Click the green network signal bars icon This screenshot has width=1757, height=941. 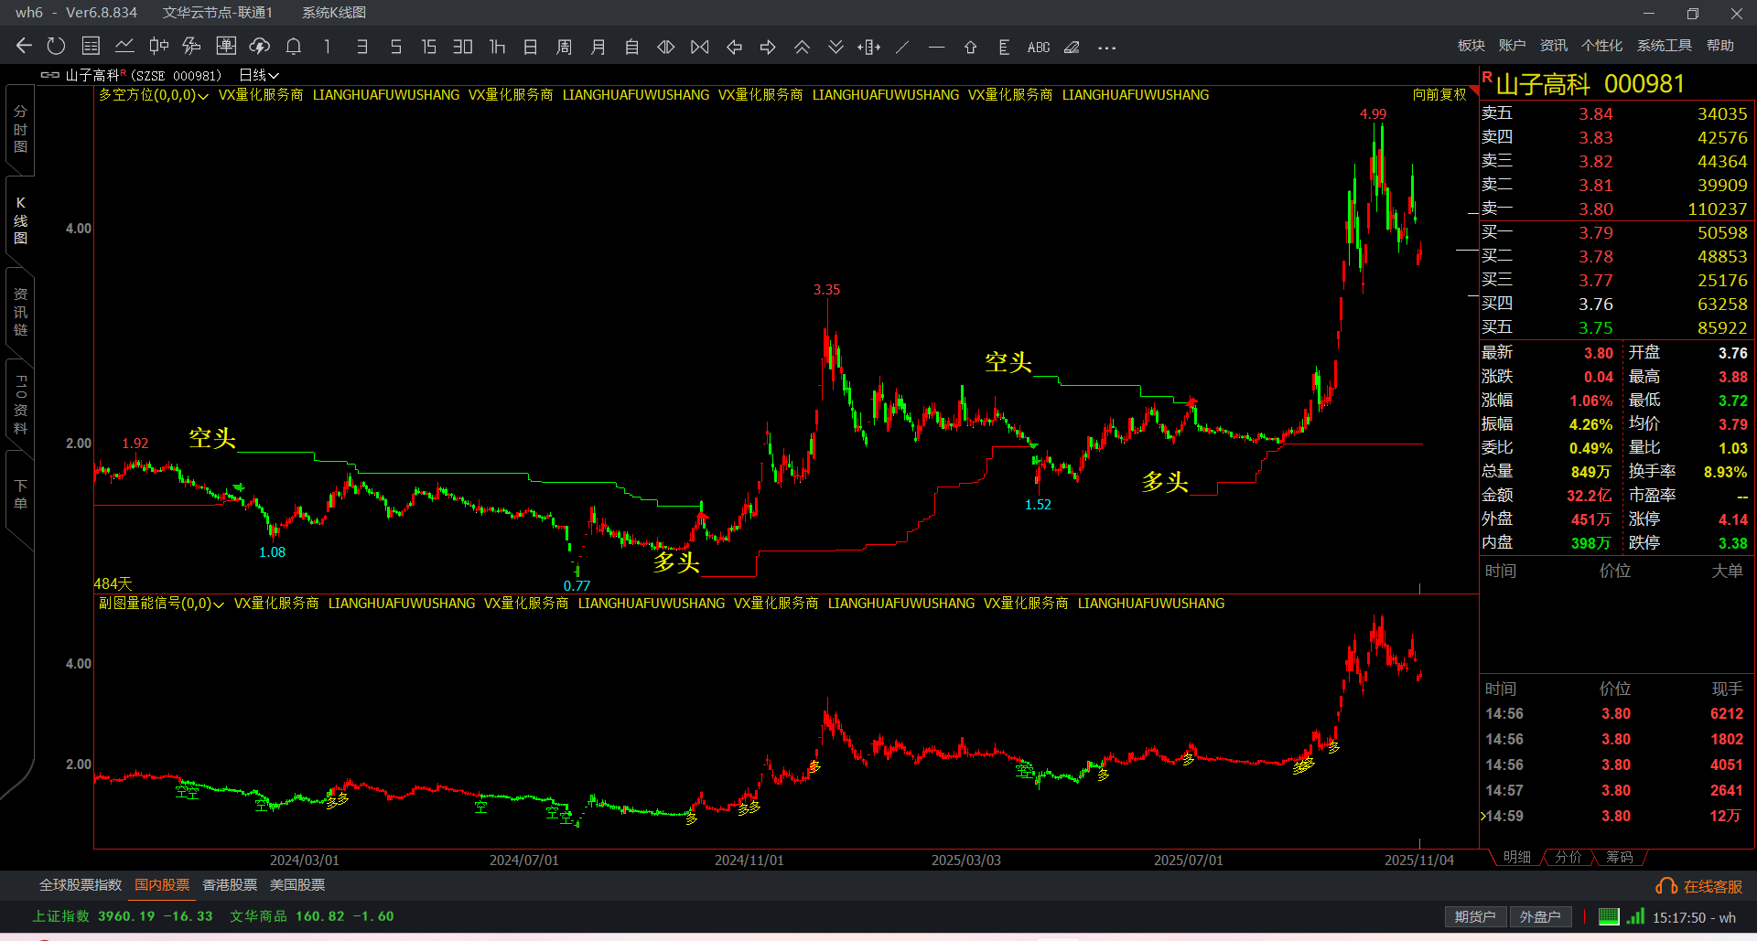(1635, 916)
